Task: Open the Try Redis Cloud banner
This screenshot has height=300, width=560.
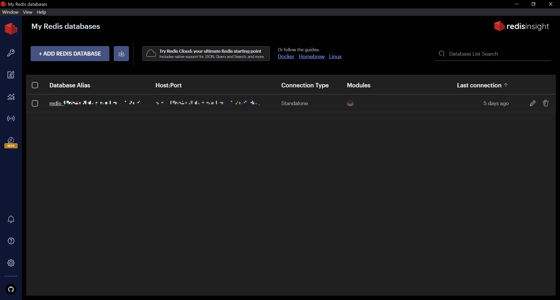Action: click(206, 54)
